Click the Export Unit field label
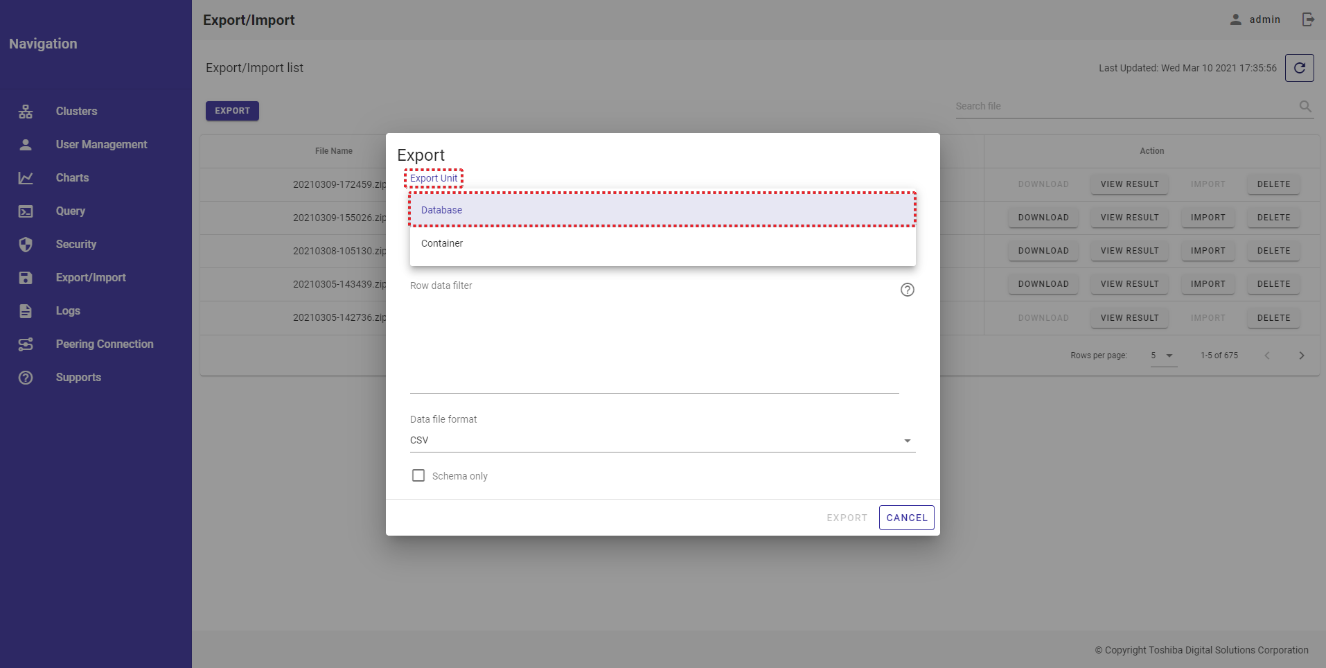 point(434,178)
